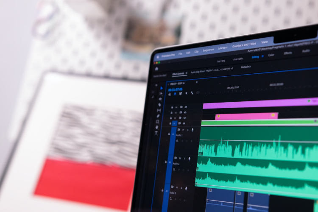Enable voice-over record on Audio 2
Screen dimensions: 318x212
click(x=190, y=159)
